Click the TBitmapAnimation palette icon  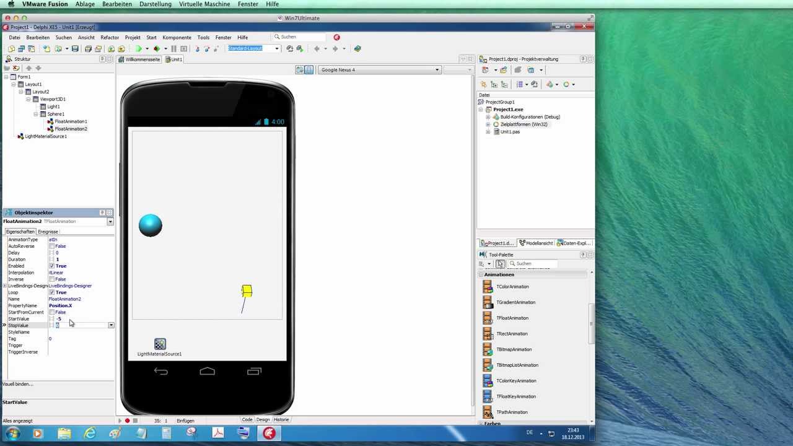pos(488,349)
